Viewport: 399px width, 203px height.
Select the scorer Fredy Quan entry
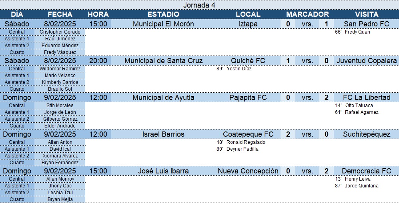pyautogui.click(x=353, y=32)
